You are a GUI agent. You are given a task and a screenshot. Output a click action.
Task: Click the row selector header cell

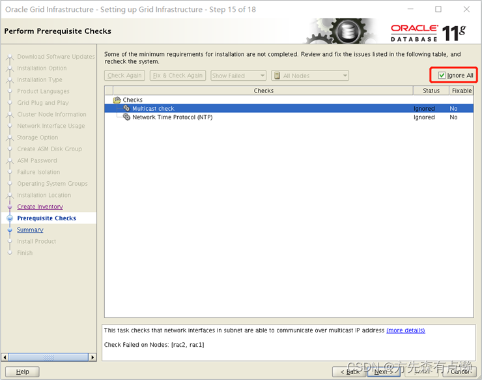[x=109, y=91]
